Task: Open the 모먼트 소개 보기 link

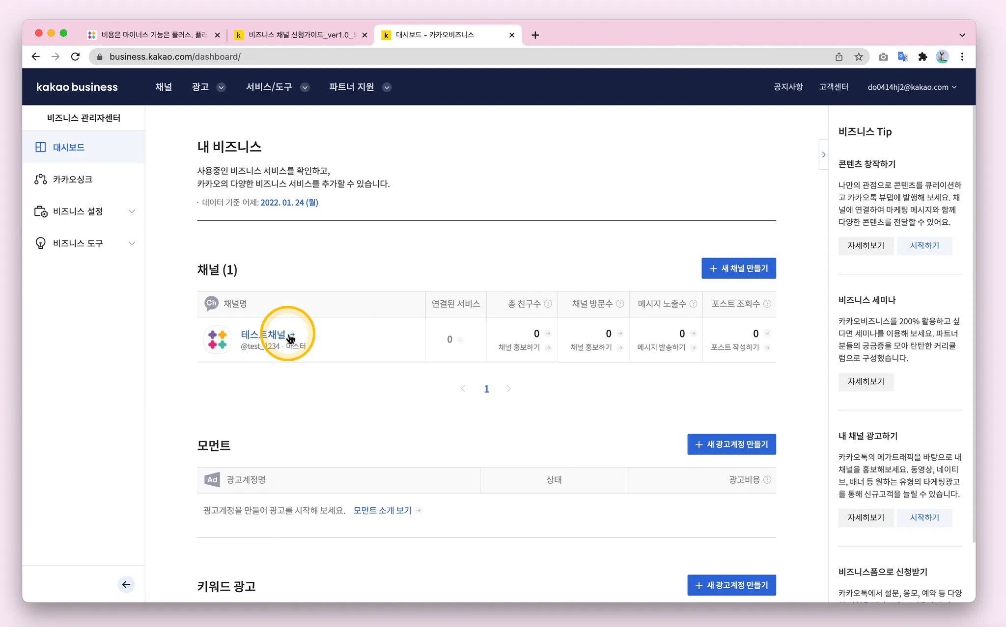Action: (x=382, y=510)
